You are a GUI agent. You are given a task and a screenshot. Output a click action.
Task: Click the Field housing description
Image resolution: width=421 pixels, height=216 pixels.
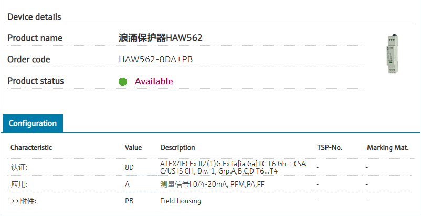(181, 201)
